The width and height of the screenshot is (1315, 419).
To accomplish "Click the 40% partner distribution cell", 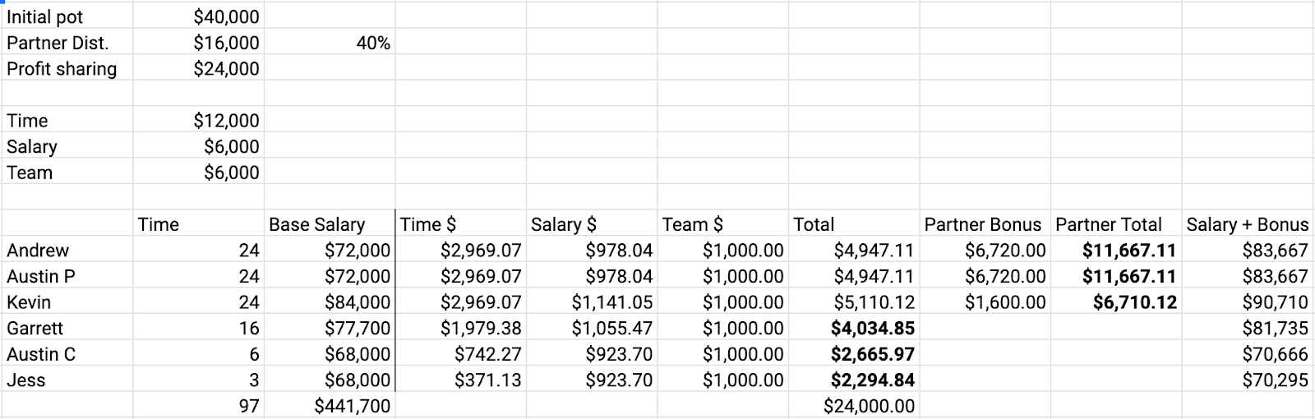I will (330, 43).
